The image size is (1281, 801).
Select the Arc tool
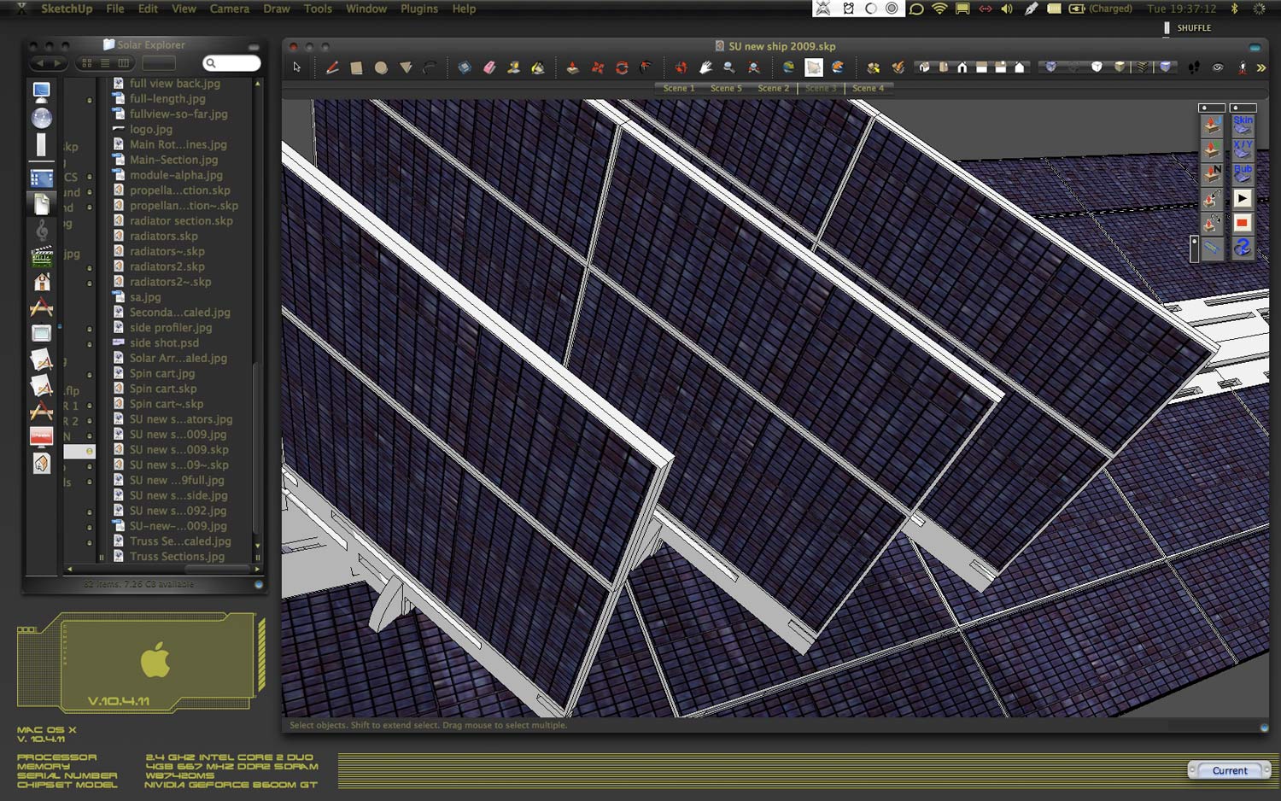point(430,67)
